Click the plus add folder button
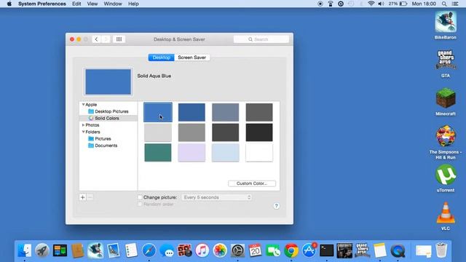Viewport: 466px width, 262px height. (82, 197)
